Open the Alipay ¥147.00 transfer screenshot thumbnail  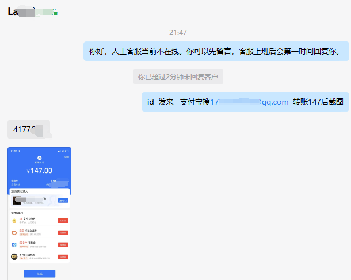(39, 213)
